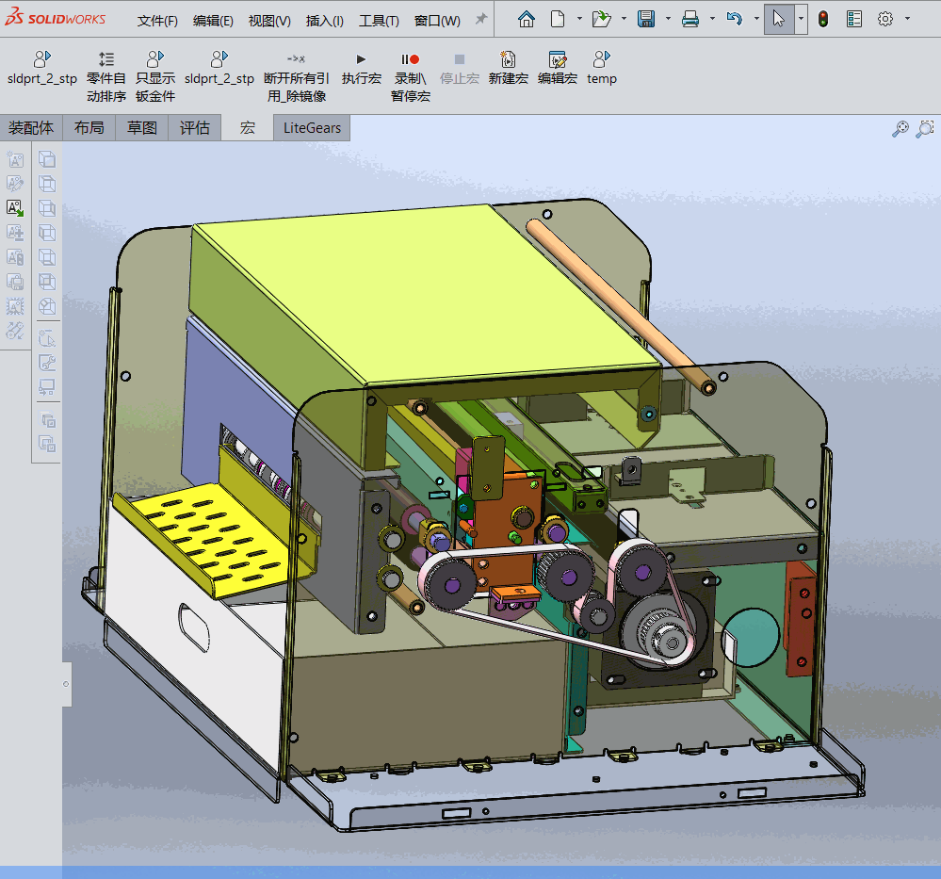Expand the dropdown arrow beside Select cursor
The width and height of the screenshot is (941, 879).
pyautogui.click(x=802, y=19)
